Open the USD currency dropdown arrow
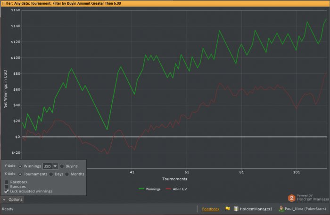The image size is (330, 215). tap(55, 166)
